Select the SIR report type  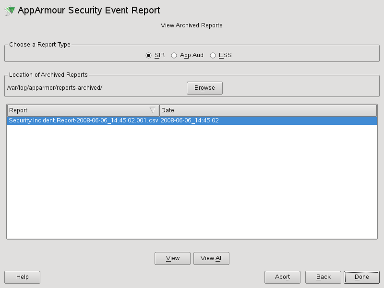[x=149, y=55]
